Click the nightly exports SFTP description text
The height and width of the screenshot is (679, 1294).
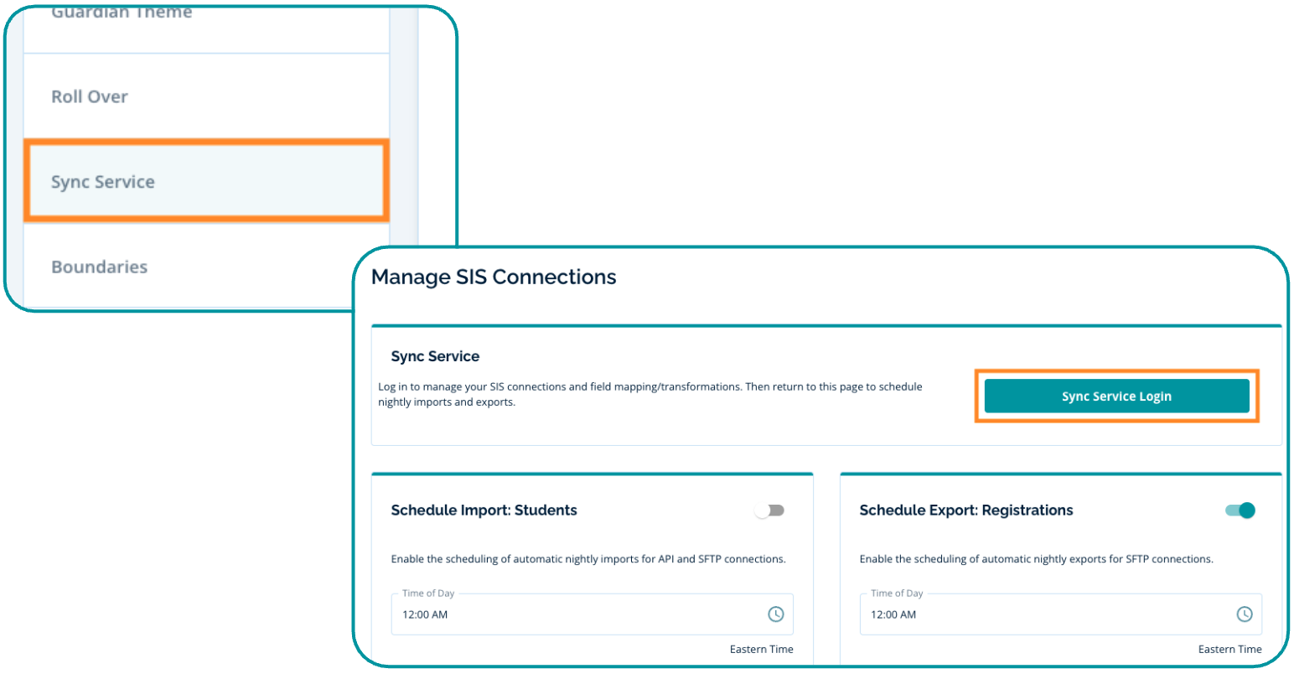coord(1036,559)
